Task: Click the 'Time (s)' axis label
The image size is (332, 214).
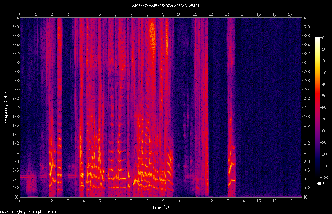Action: [161, 207]
